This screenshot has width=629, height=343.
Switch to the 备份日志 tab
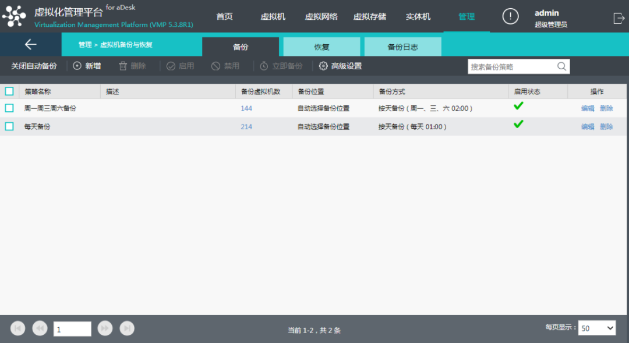pyautogui.click(x=402, y=47)
